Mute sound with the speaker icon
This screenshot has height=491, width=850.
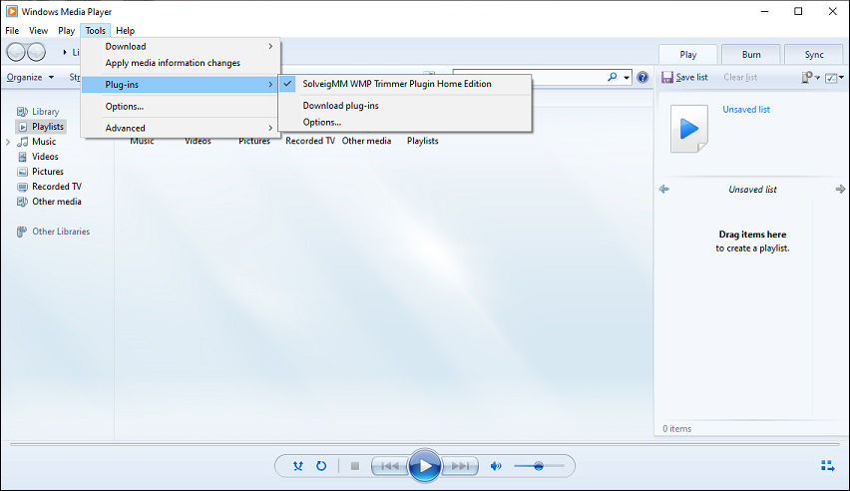[496, 465]
